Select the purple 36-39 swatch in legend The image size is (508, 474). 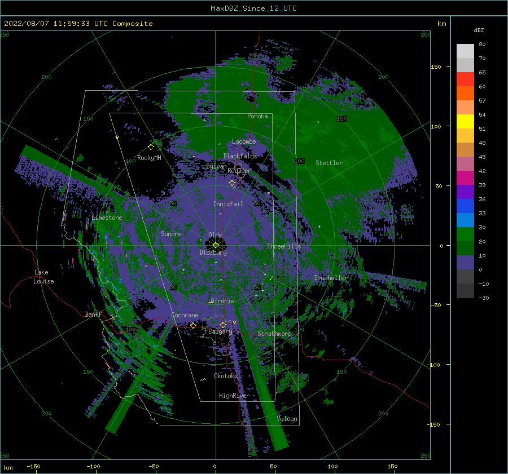[x=465, y=192]
